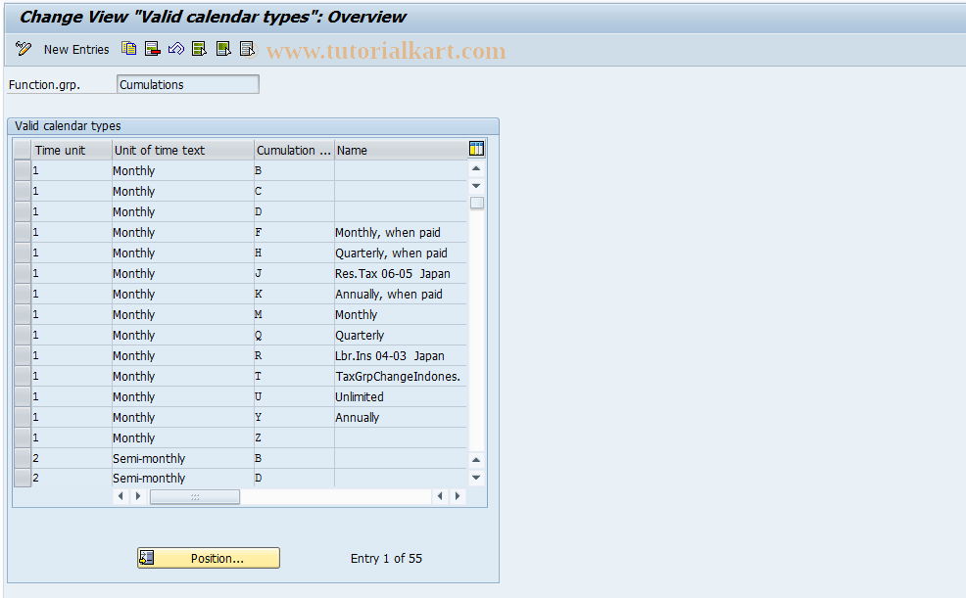Screen dimensions: 966x598
Task: Select row with cumulation type B Monthly
Action: coord(23,170)
